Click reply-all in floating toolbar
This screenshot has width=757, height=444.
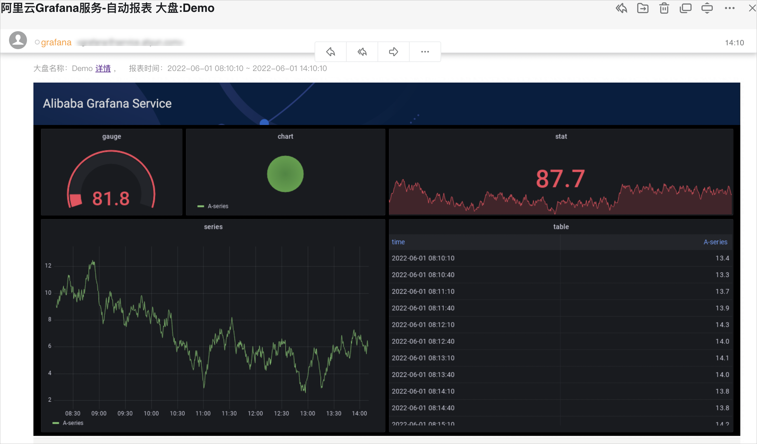[x=362, y=52]
